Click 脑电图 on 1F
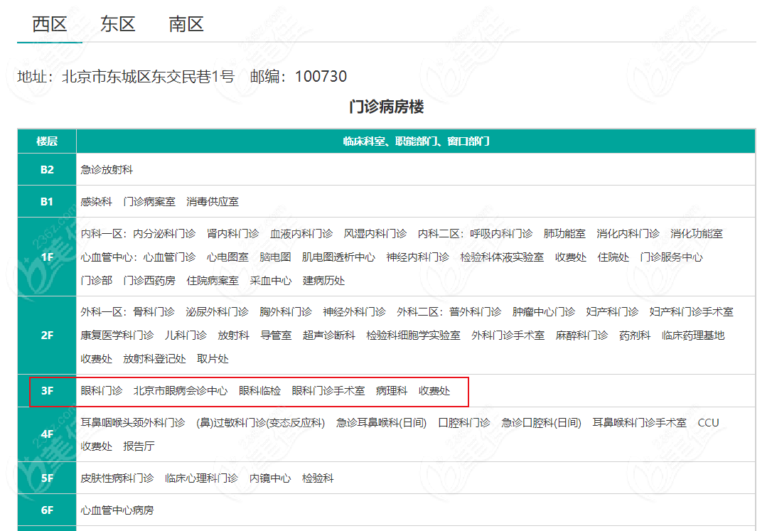This screenshot has width=772, height=531. 275,257
